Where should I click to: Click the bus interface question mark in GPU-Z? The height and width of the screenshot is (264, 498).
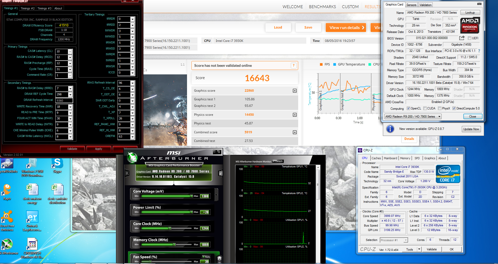pyautogui.click(x=479, y=51)
